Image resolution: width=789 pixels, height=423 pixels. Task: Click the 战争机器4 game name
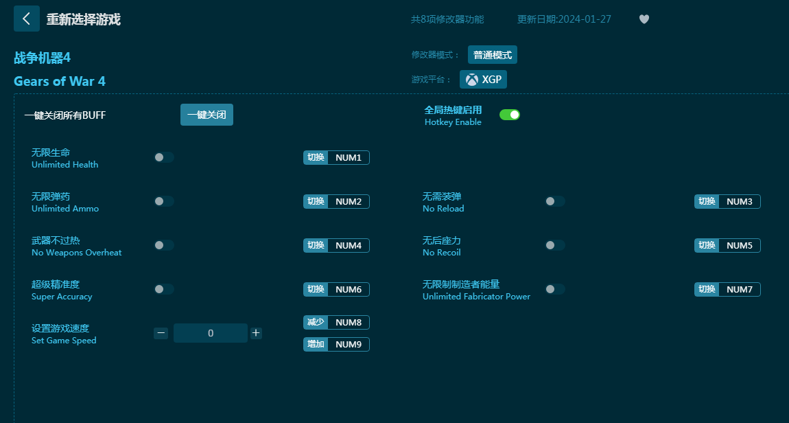pos(43,58)
